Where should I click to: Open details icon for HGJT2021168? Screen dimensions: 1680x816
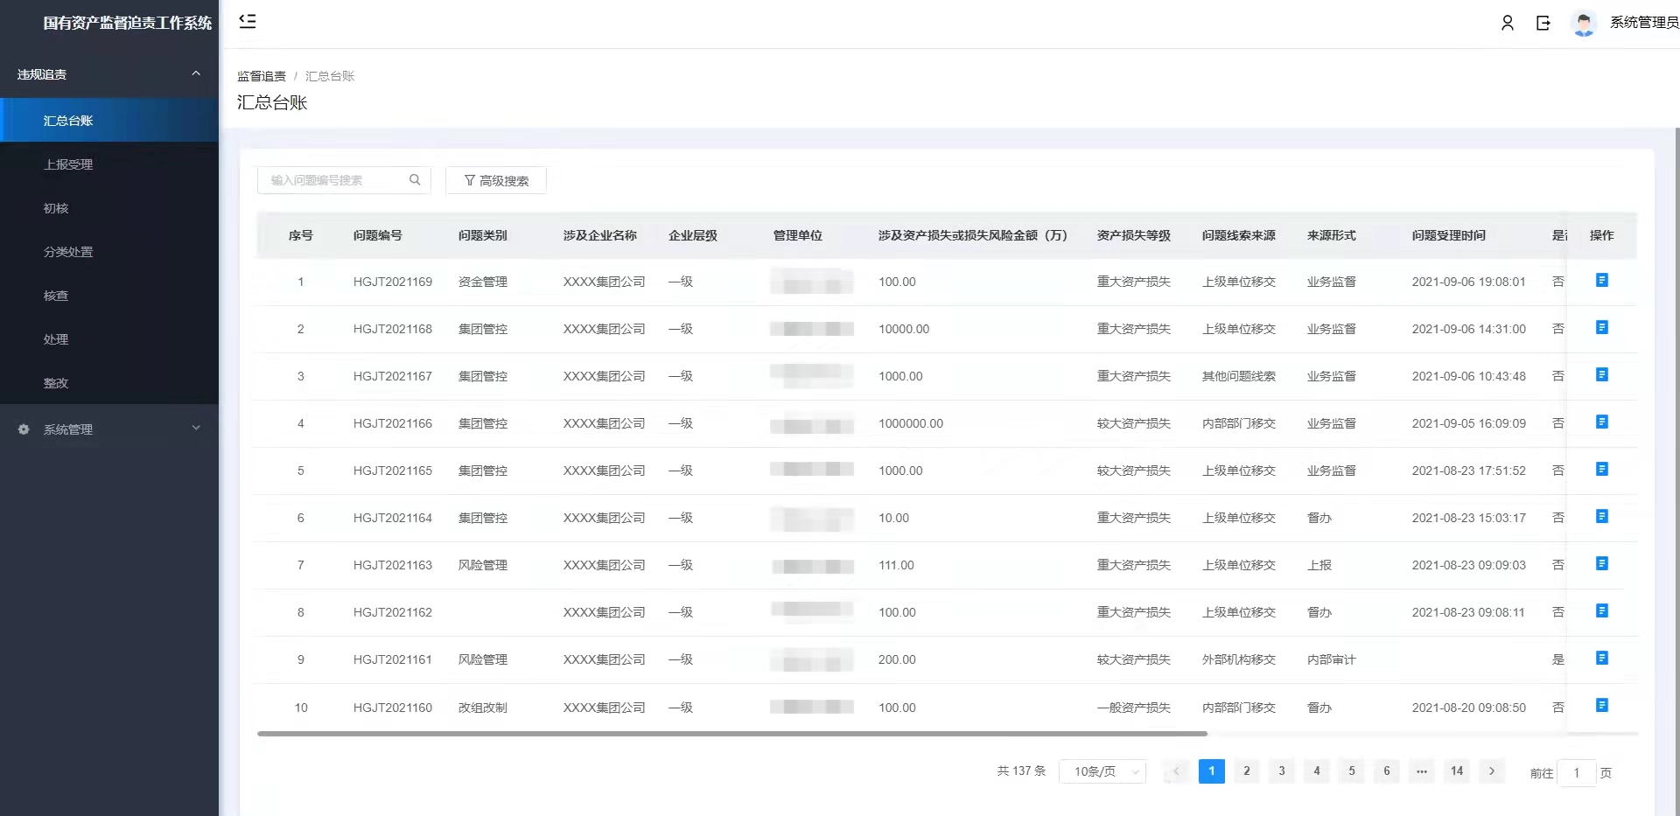pyautogui.click(x=1602, y=327)
